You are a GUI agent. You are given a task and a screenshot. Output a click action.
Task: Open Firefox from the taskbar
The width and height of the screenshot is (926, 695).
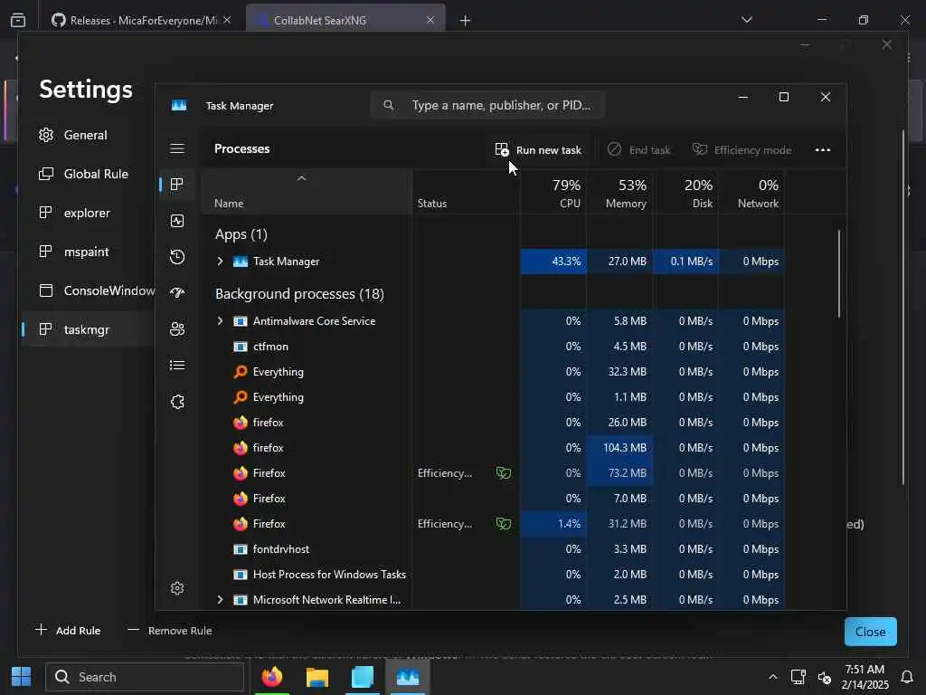point(271,677)
